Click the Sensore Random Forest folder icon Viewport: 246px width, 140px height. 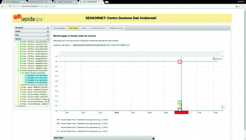pyautogui.click(x=23, y=73)
